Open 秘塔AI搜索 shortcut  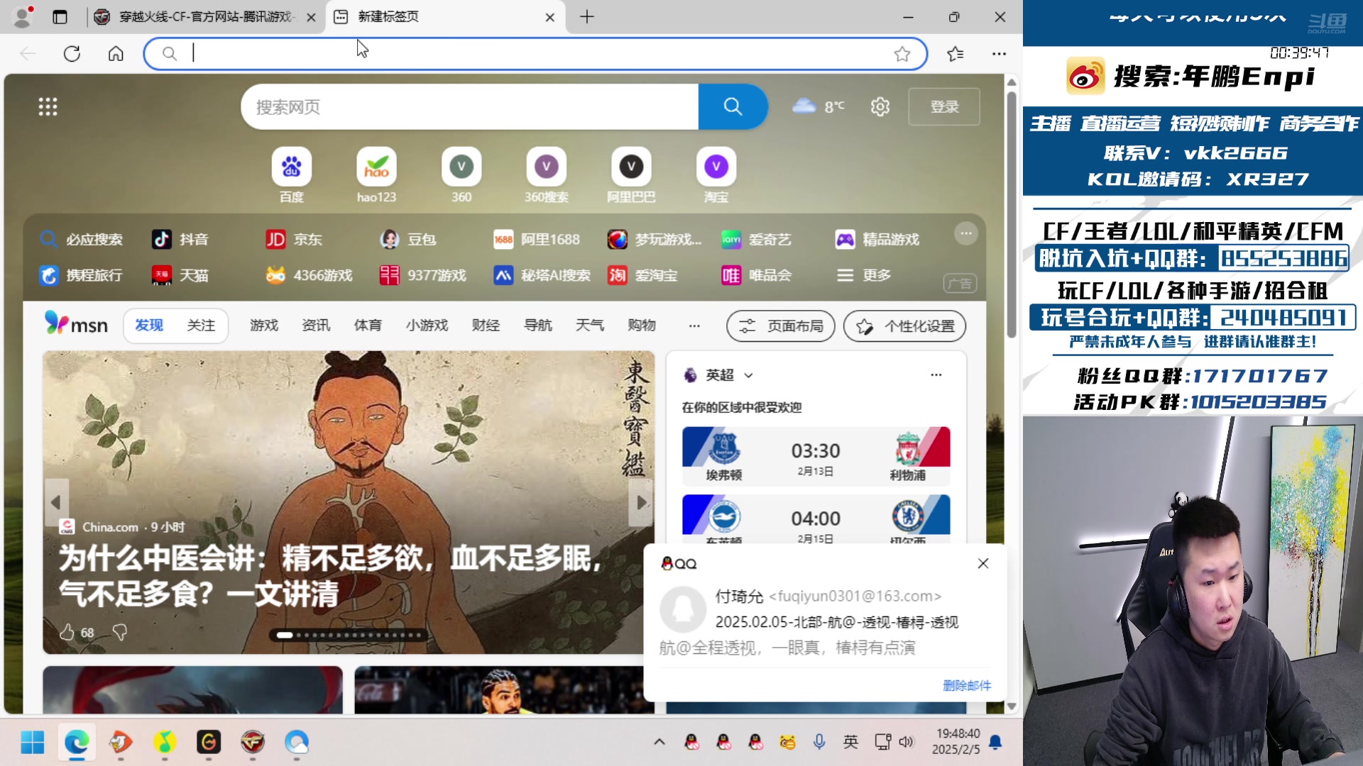coord(542,276)
